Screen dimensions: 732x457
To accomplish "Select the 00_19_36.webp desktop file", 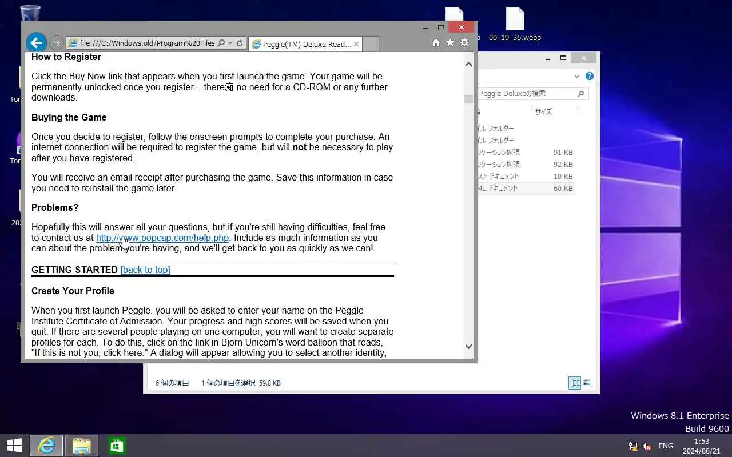I will coord(515,25).
